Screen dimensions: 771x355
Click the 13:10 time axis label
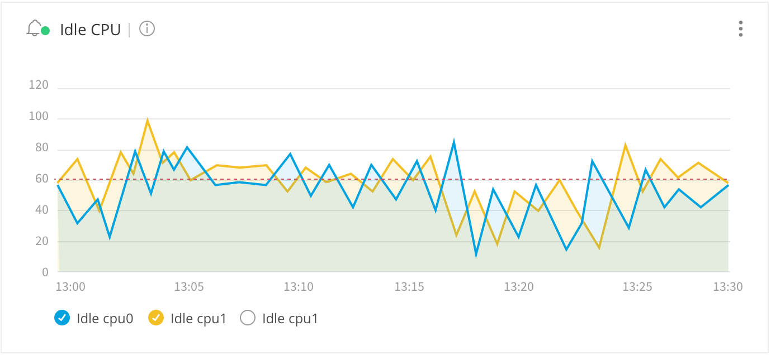[299, 287]
